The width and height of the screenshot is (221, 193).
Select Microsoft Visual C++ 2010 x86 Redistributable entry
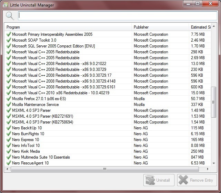click(x=108, y=93)
